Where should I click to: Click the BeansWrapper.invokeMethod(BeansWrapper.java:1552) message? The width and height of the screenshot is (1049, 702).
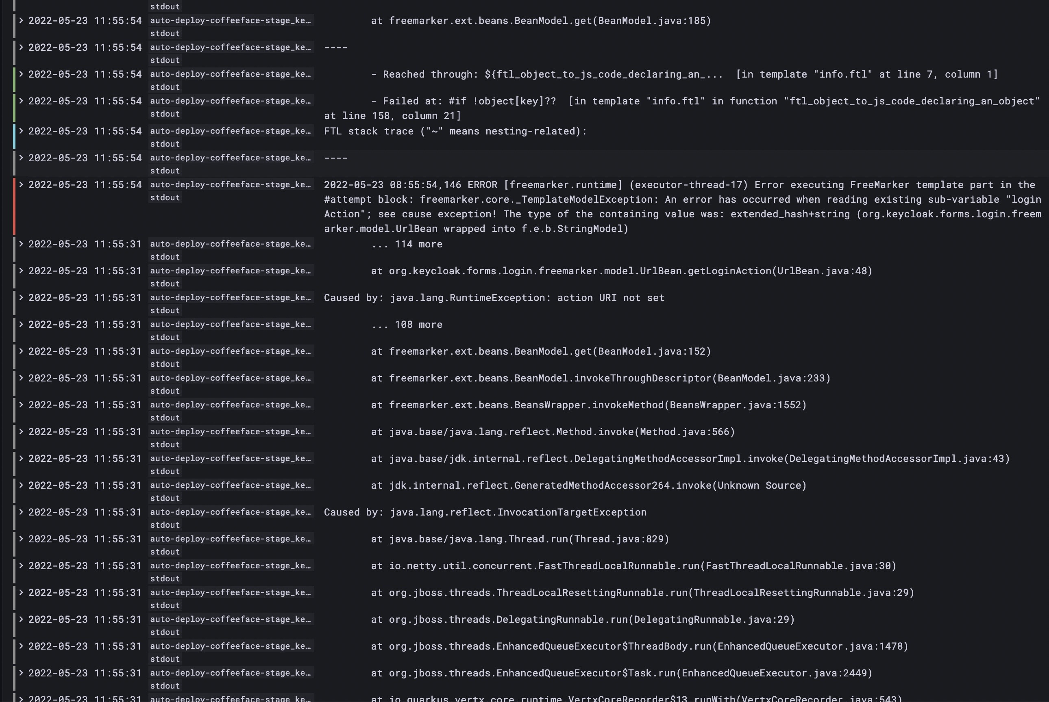(x=589, y=405)
